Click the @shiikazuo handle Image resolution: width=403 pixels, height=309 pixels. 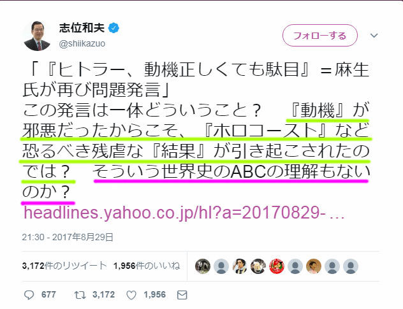click(x=82, y=44)
